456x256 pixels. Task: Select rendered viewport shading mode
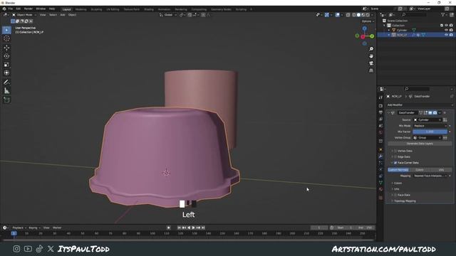pos(368,15)
